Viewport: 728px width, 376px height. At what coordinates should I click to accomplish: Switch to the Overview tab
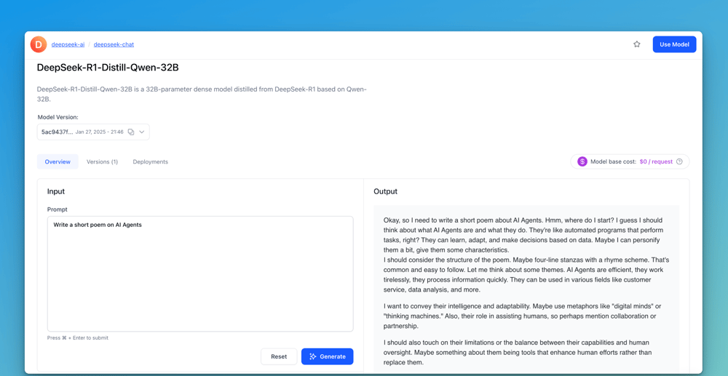tap(58, 161)
